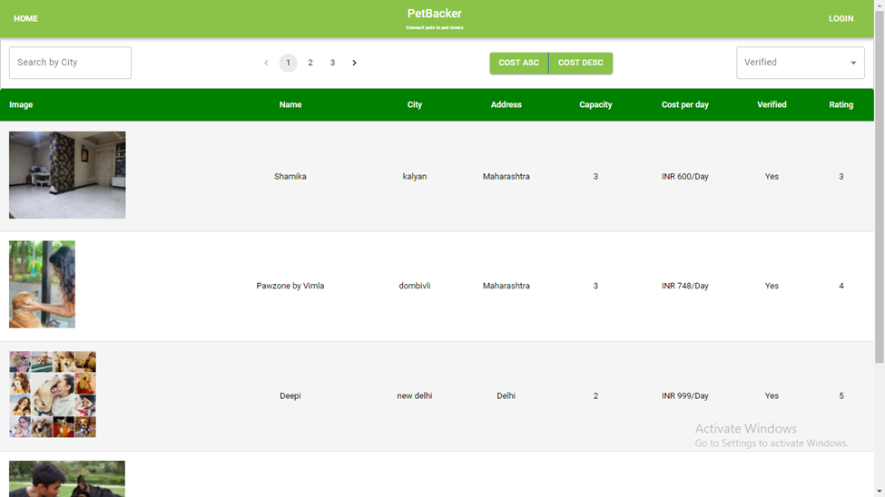Click the city kalyan
Screen dimensions: 885x497
415,177
